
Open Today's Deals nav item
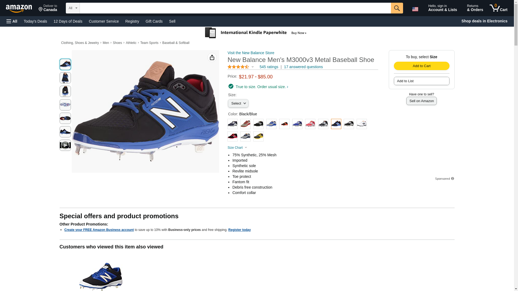tap(35, 21)
